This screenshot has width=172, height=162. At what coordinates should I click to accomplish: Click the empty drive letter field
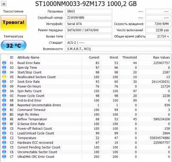89,37
